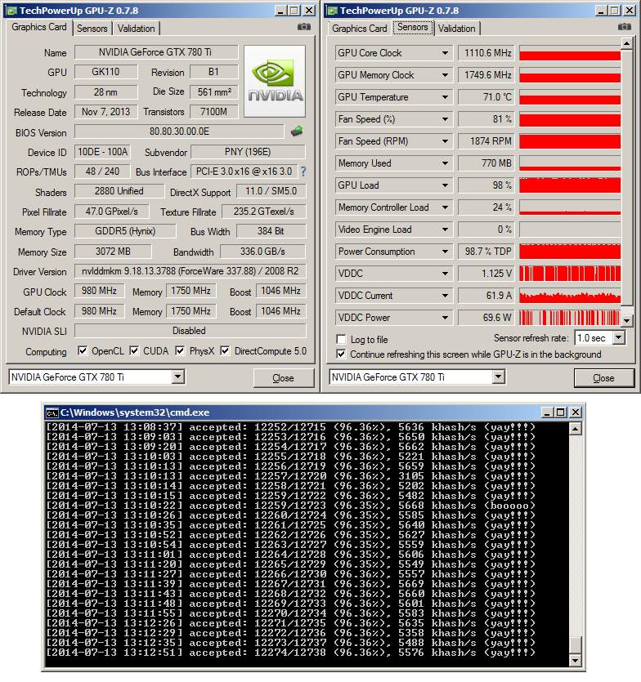Click the sensors list scroll up arrow
The image size is (641, 682).
point(626,43)
